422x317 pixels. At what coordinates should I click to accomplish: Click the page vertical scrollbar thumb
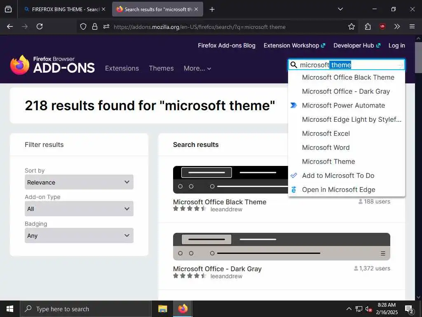coord(418,57)
